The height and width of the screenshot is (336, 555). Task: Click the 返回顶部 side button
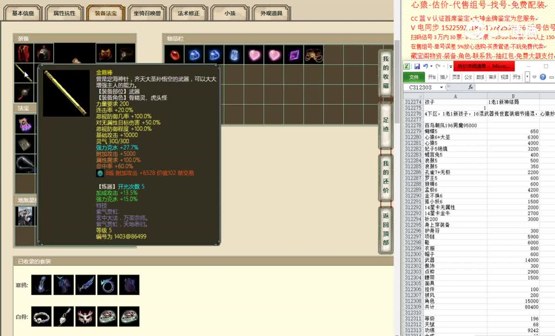click(x=386, y=229)
